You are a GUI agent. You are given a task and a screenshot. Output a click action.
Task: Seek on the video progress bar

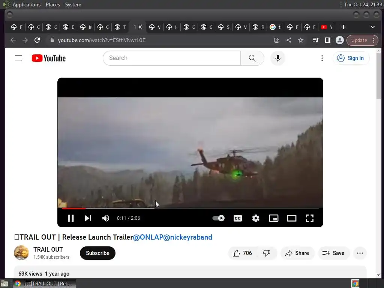pos(190,208)
